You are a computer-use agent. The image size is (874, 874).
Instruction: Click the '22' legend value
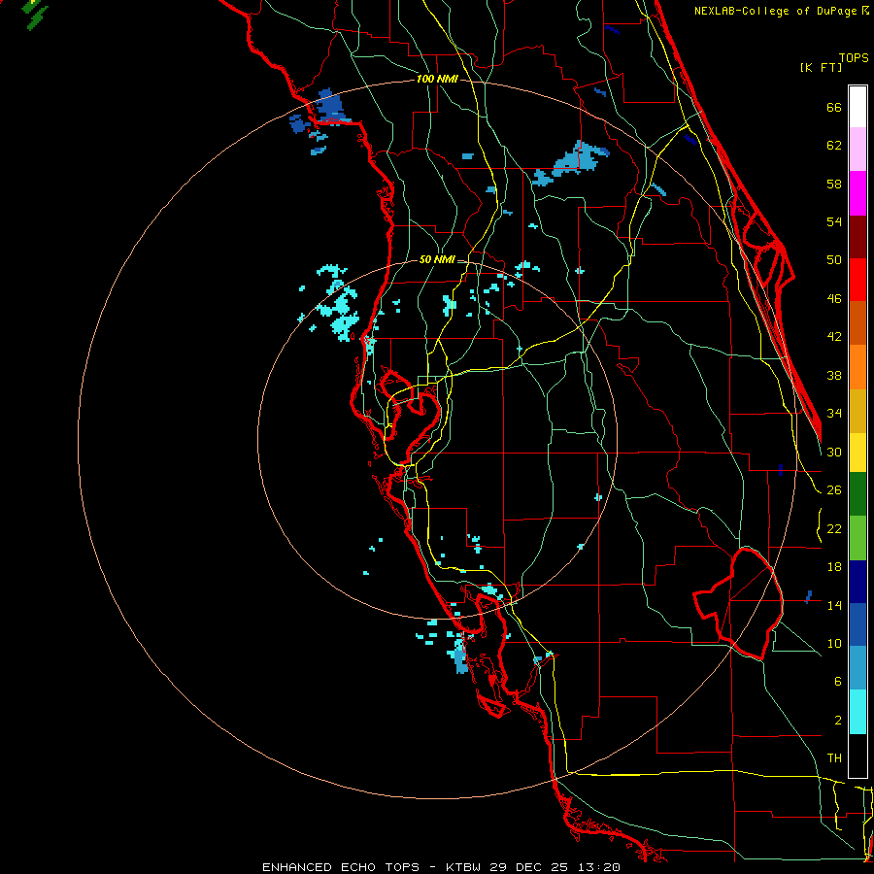834,528
